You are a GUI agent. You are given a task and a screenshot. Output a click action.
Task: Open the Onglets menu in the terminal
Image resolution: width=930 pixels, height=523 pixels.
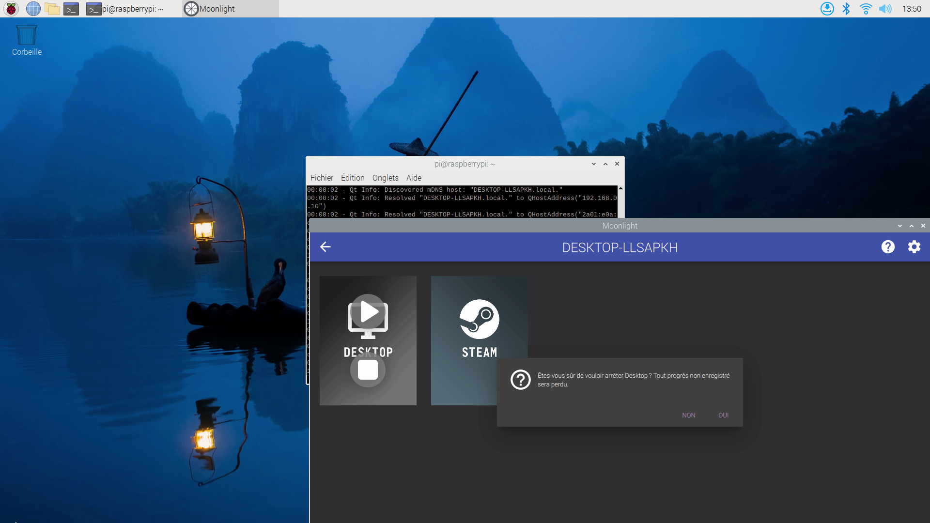(385, 178)
